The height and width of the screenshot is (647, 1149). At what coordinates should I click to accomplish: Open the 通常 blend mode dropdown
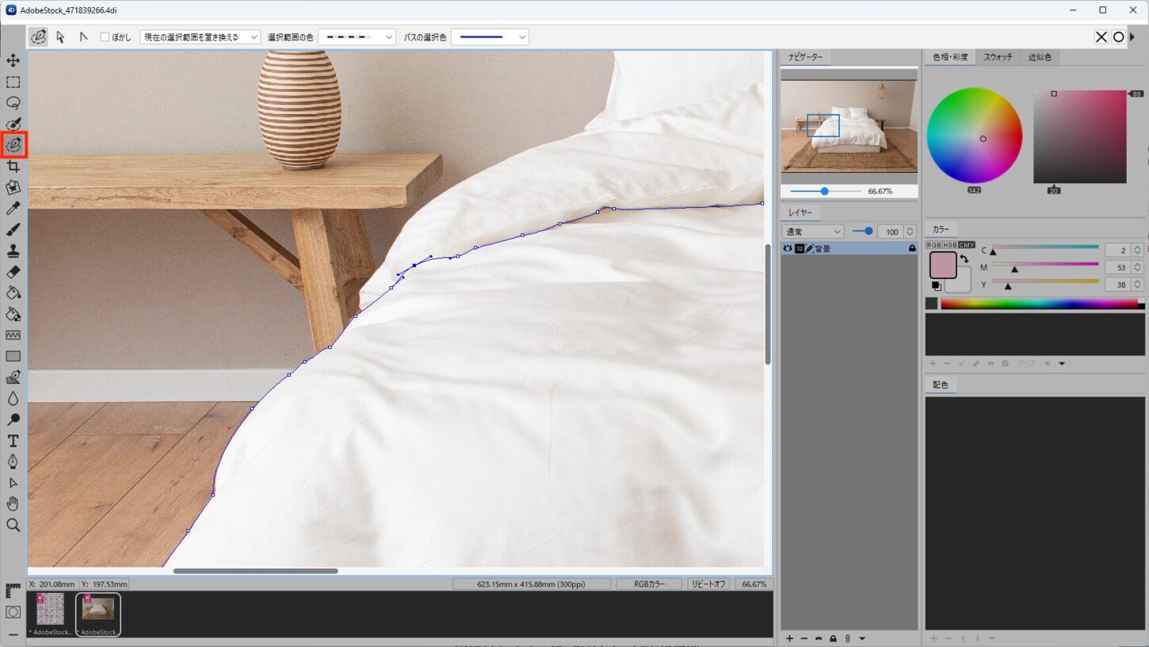[x=813, y=232]
